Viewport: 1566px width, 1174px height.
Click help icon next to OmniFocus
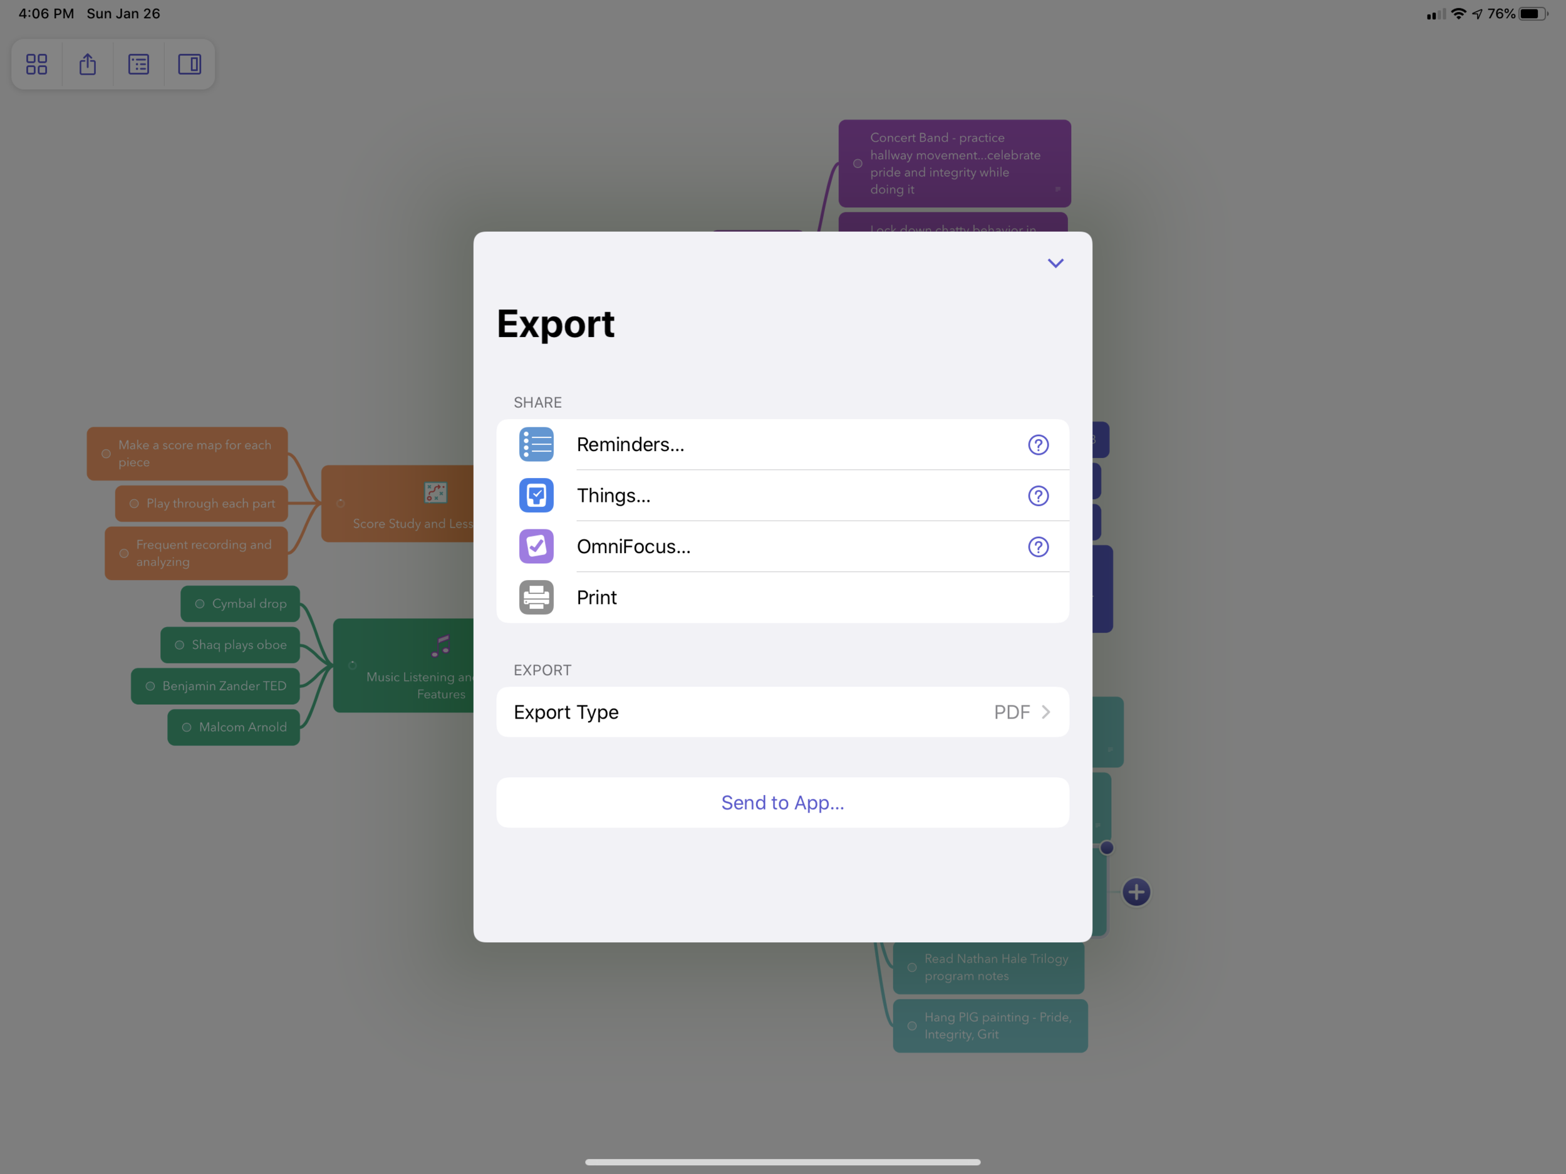point(1038,545)
